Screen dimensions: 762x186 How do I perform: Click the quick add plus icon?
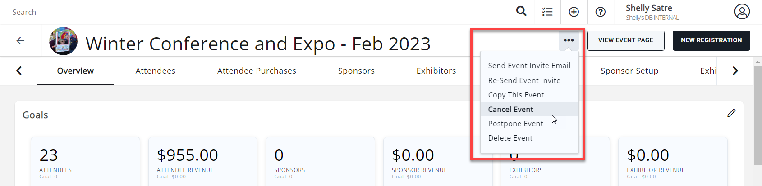coord(574,12)
